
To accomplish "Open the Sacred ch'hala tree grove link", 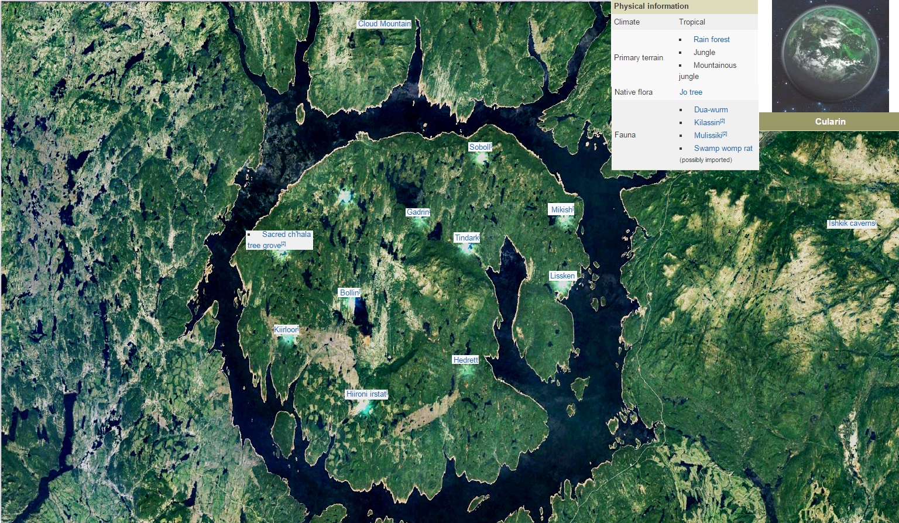I will 286,235.
